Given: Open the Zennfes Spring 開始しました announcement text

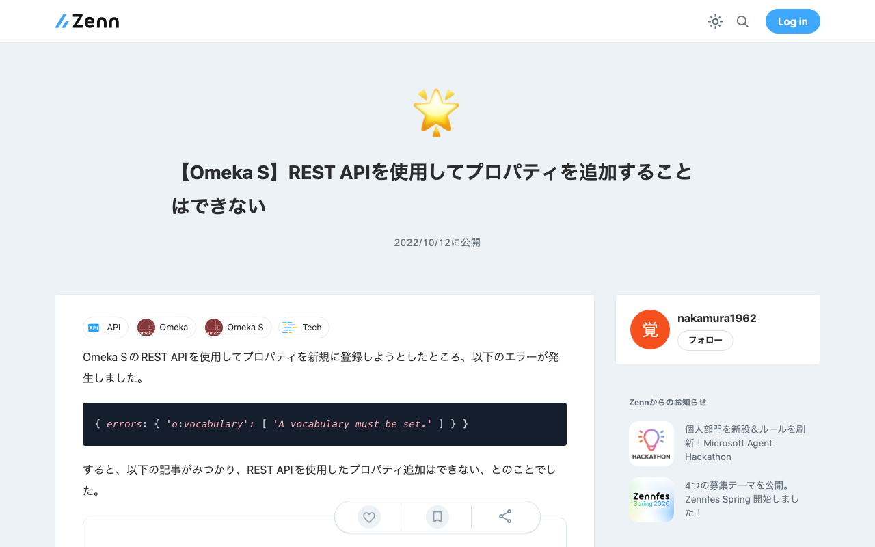Looking at the screenshot, I should (x=742, y=499).
